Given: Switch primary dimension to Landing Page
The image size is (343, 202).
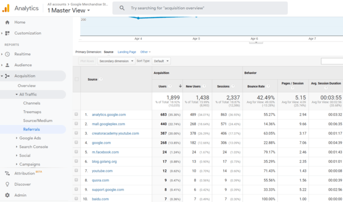Looking at the screenshot, I should point(127,52).
